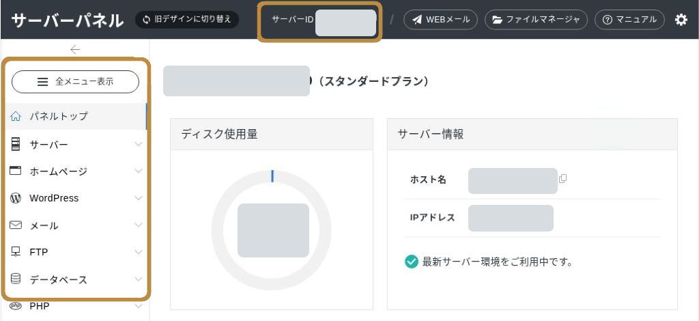The image size is (699, 321).
Task: Click the （スタンダードプラン） plan text
Action: [374, 81]
